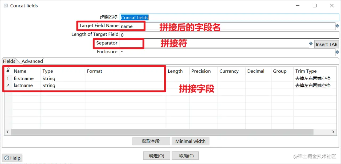Click the Separator input field
Viewport: 341px width, 164px height.
(214, 43)
